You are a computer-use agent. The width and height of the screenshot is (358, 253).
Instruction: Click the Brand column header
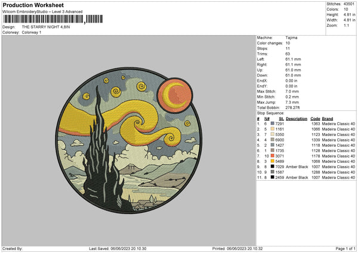point(328,119)
